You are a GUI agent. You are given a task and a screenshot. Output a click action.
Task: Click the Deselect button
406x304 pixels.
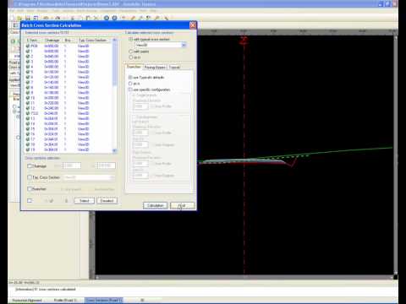[107, 201]
